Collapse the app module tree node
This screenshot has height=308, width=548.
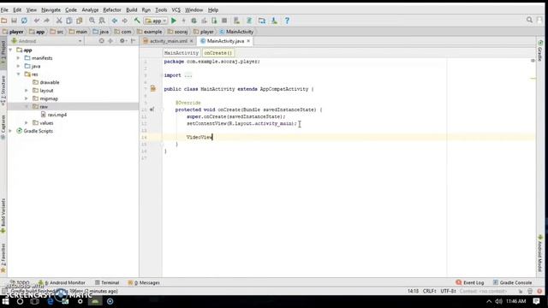(10, 50)
